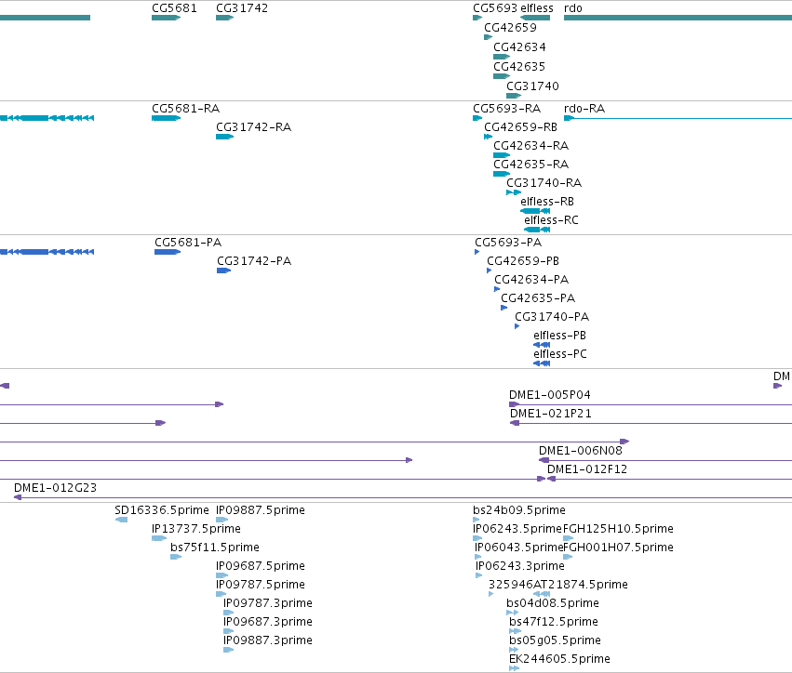Image resolution: width=792 pixels, height=673 pixels.
Task: Click the IP09687.3prime EST label
Action: [x=268, y=623]
